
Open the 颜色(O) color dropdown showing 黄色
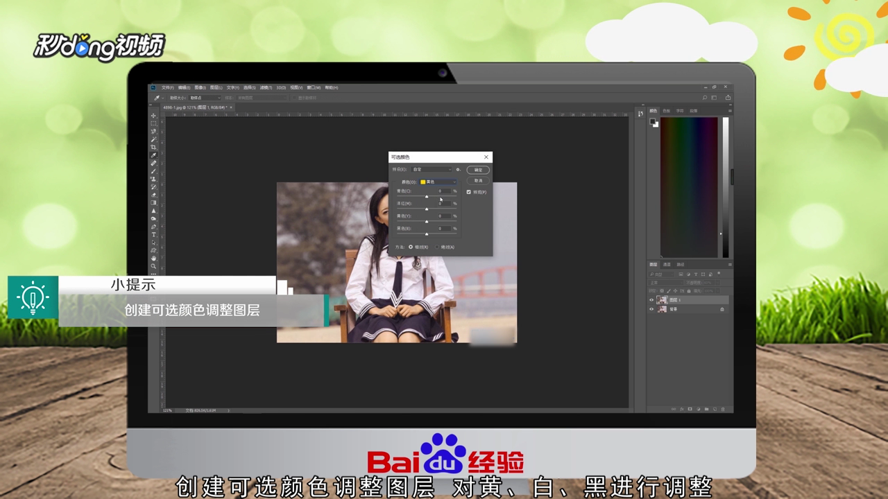[438, 182]
